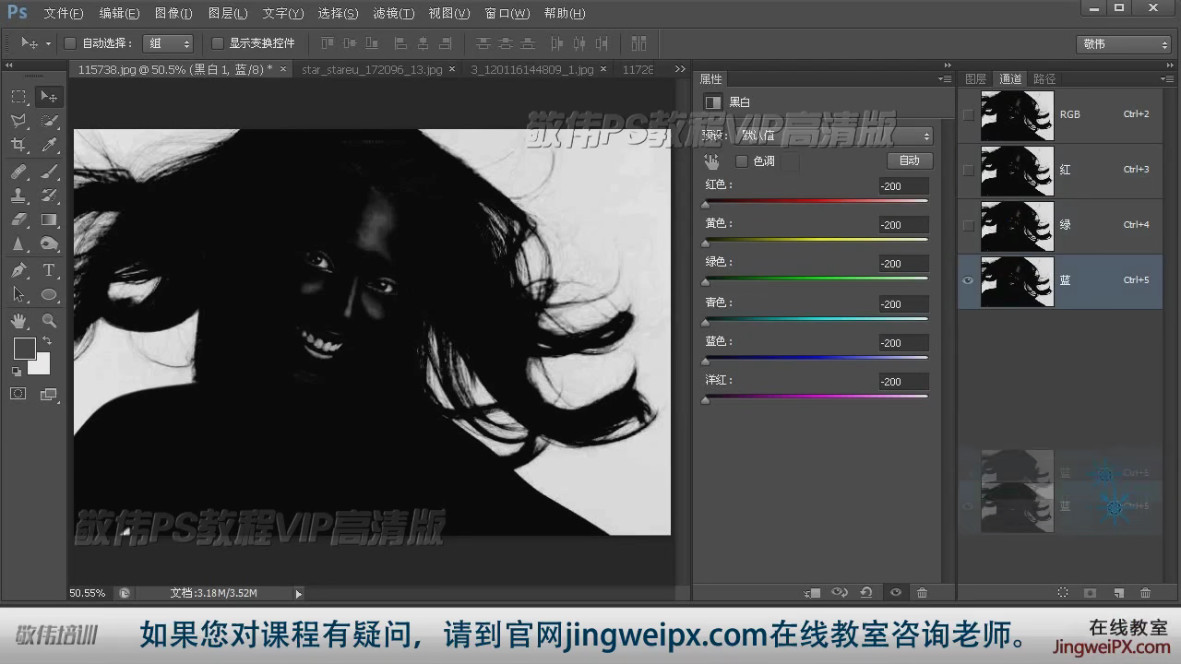1181x664 pixels.
Task: View previous state of the adjustment
Action: (x=840, y=593)
